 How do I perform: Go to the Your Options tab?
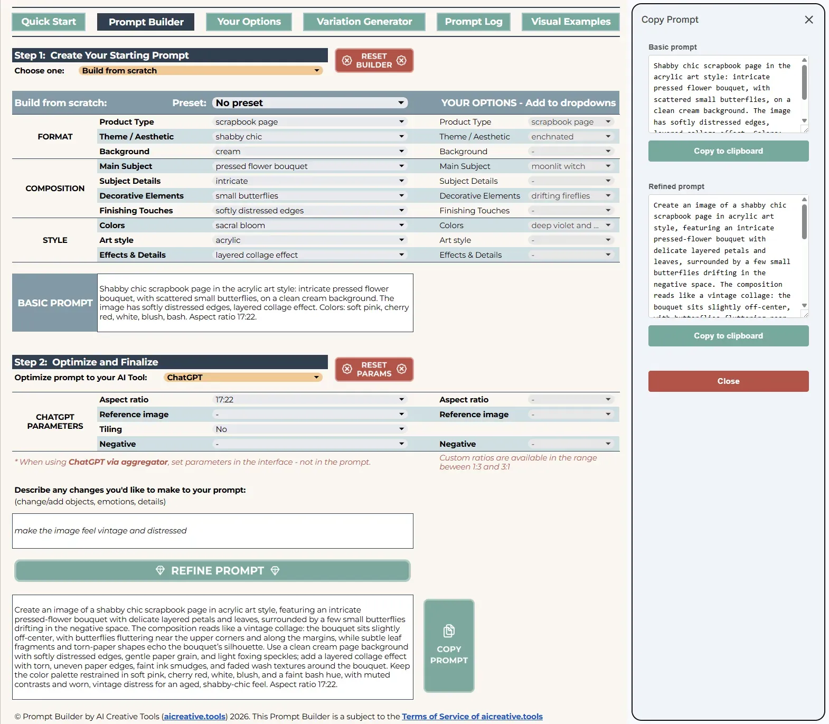click(249, 22)
